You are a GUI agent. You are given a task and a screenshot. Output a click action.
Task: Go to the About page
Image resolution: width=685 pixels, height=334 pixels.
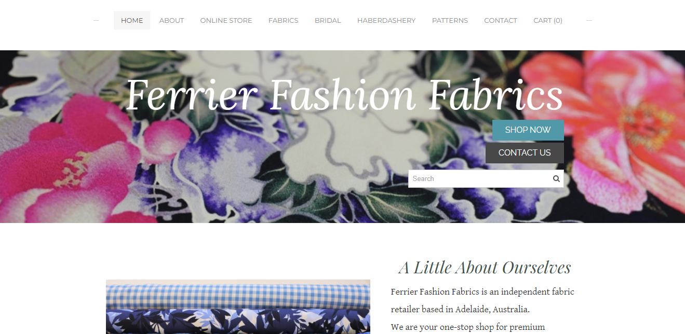point(171,20)
